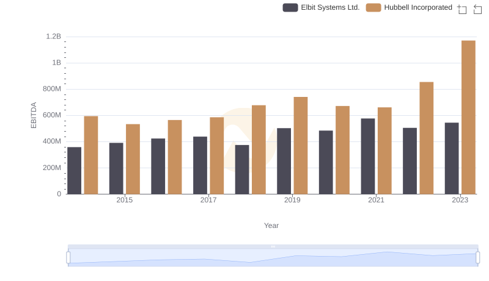Click the left handle of the zoom slider
Viewport: 489px width, 281px height.
click(x=68, y=257)
